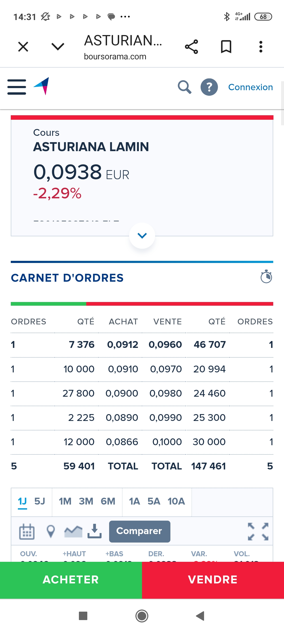Open the hamburger navigation menu
284x633 pixels.
[x=17, y=87]
